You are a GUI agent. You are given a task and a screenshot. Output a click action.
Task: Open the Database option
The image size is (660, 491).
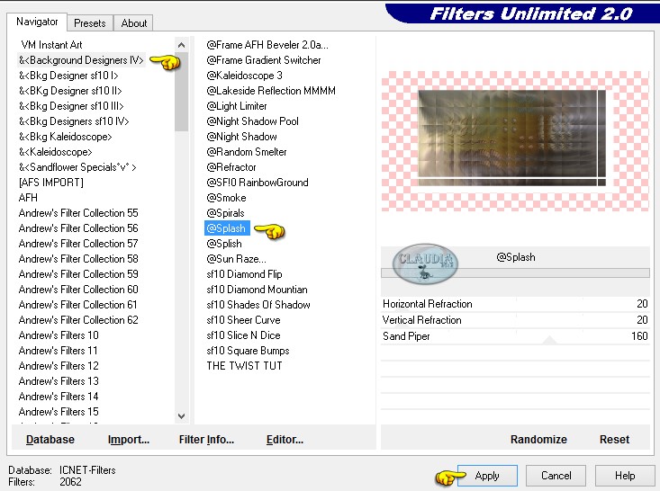pos(50,440)
